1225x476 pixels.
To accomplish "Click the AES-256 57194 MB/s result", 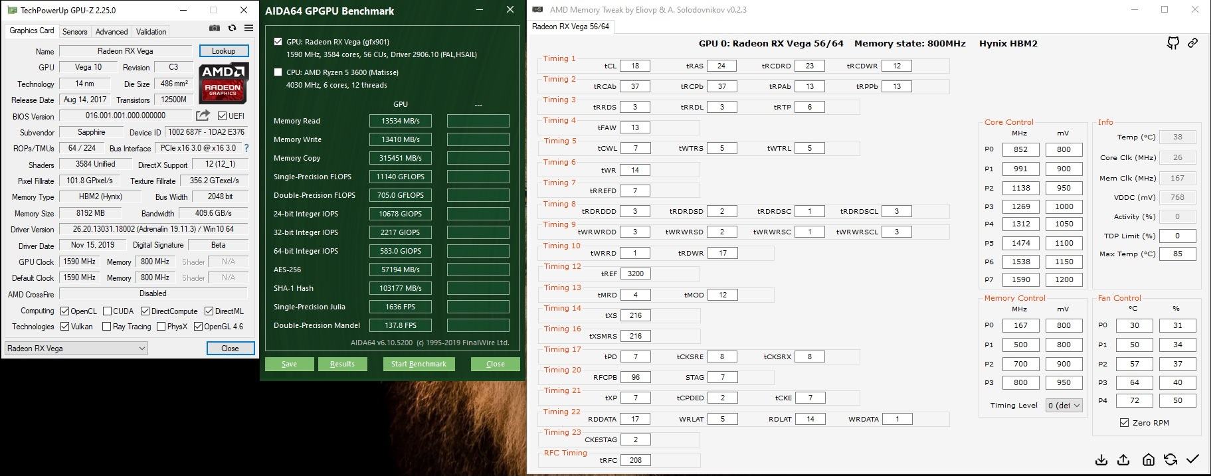I will pos(400,270).
